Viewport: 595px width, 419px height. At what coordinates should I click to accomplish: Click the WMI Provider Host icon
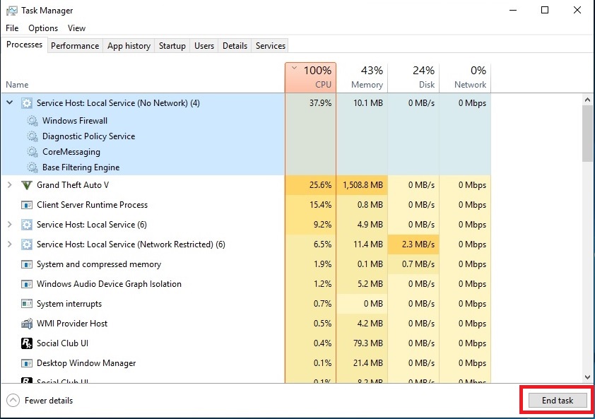click(27, 324)
